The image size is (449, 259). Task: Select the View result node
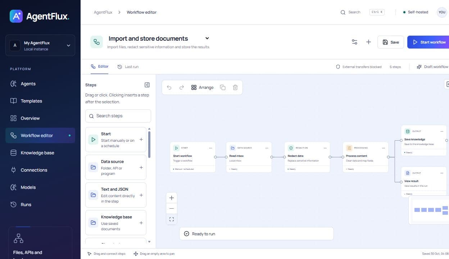pyautogui.click(x=424, y=182)
